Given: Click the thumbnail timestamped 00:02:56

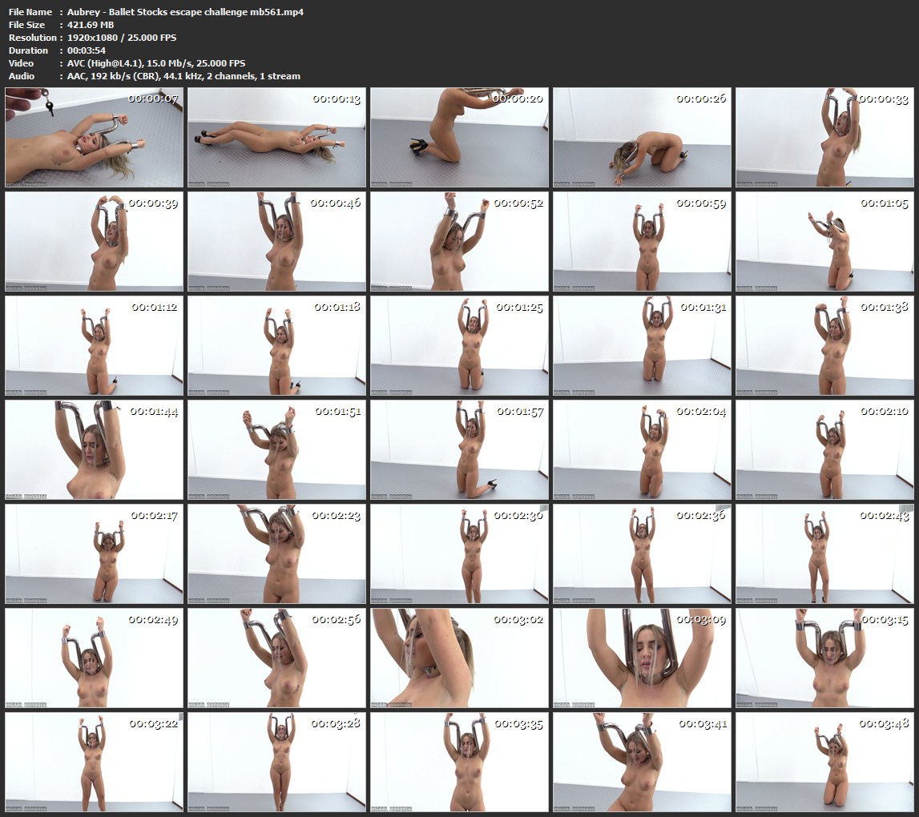Looking at the screenshot, I should [276, 658].
